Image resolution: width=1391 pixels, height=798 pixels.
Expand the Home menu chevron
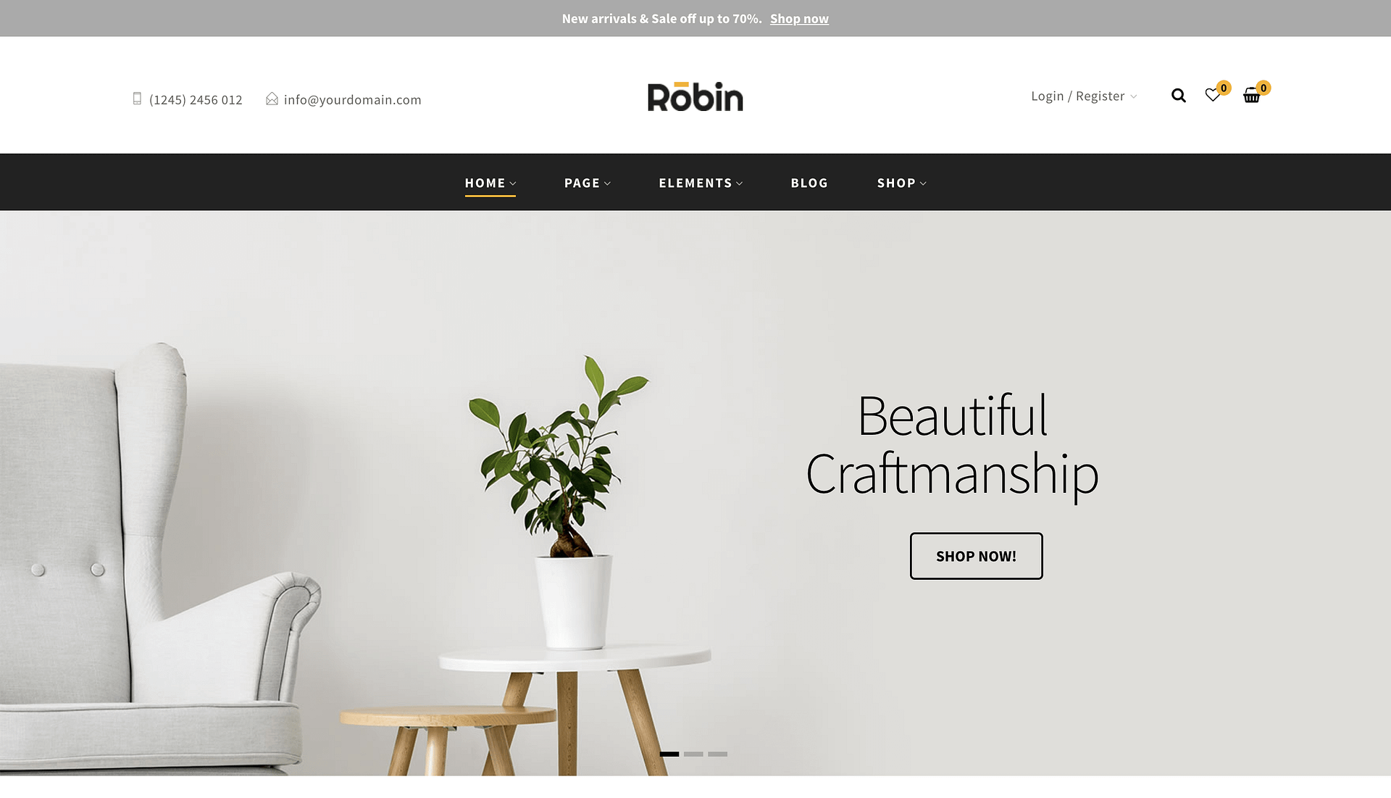pyautogui.click(x=513, y=183)
